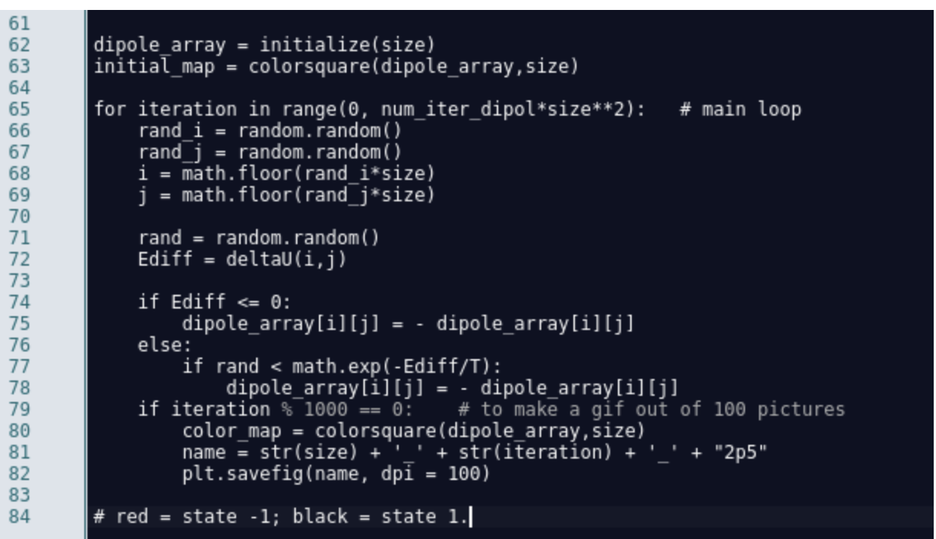Click line number 61 in the gutter
The width and height of the screenshot is (936, 539).
pyautogui.click(x=18, y=24)
